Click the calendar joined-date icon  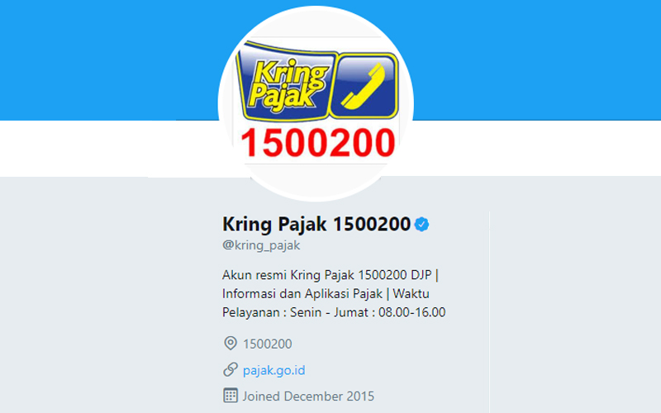click(x=231, y=396)
